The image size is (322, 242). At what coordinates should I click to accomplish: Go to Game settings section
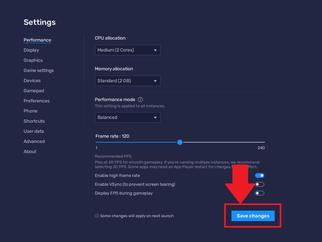click(x=39, y=70)
